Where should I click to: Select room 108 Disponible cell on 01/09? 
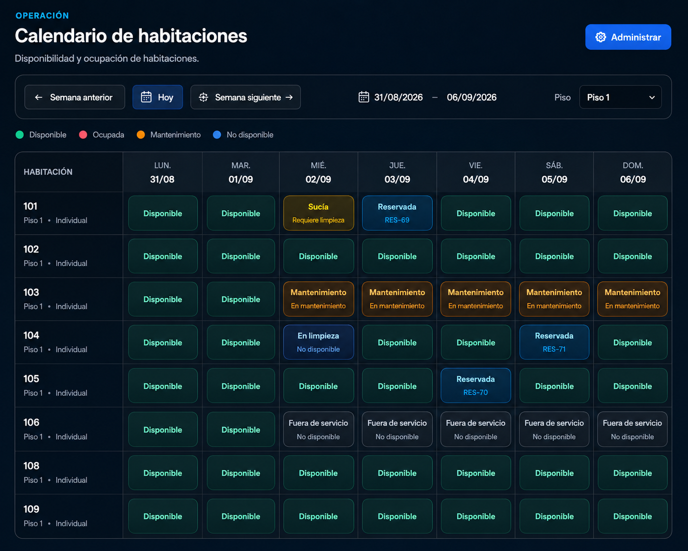(x=241, y=473)
